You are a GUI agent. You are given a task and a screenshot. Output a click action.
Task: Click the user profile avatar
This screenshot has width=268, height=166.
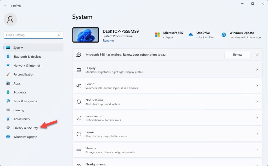pyautogui.click(x=10, y=19)
